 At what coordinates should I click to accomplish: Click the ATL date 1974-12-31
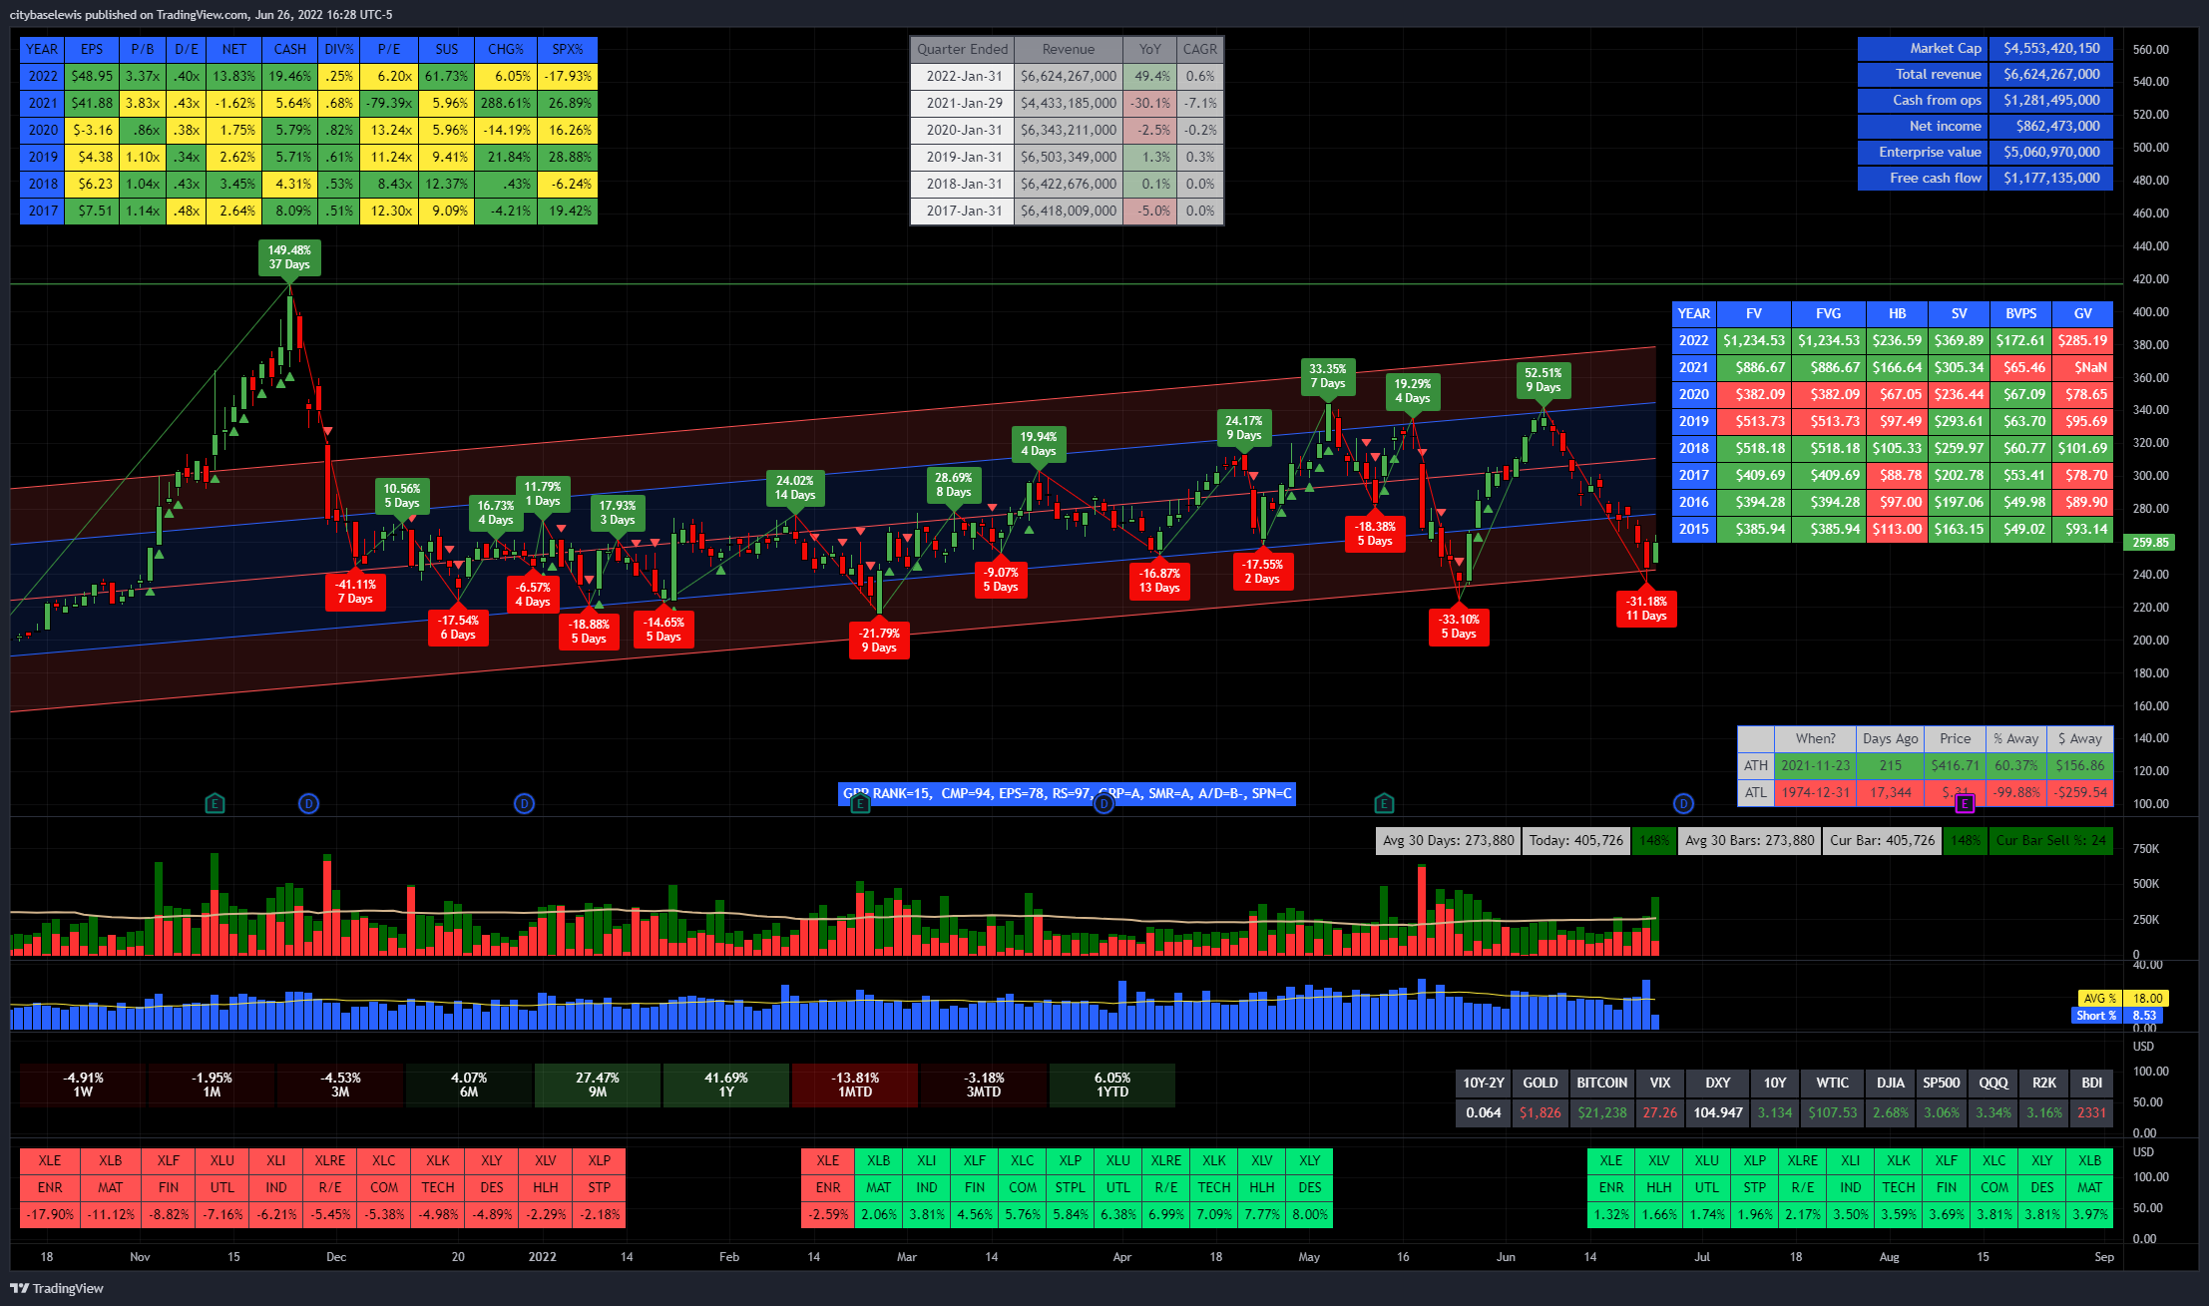coord(1815,793)
